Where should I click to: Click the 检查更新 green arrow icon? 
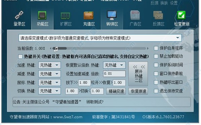click(182, 15)
